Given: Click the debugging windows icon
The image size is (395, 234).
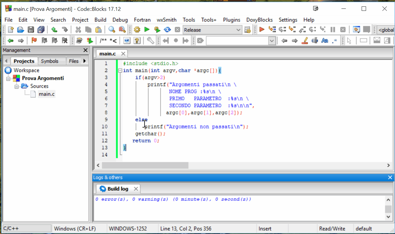Looking at the screenshot, I should point(356,30).
